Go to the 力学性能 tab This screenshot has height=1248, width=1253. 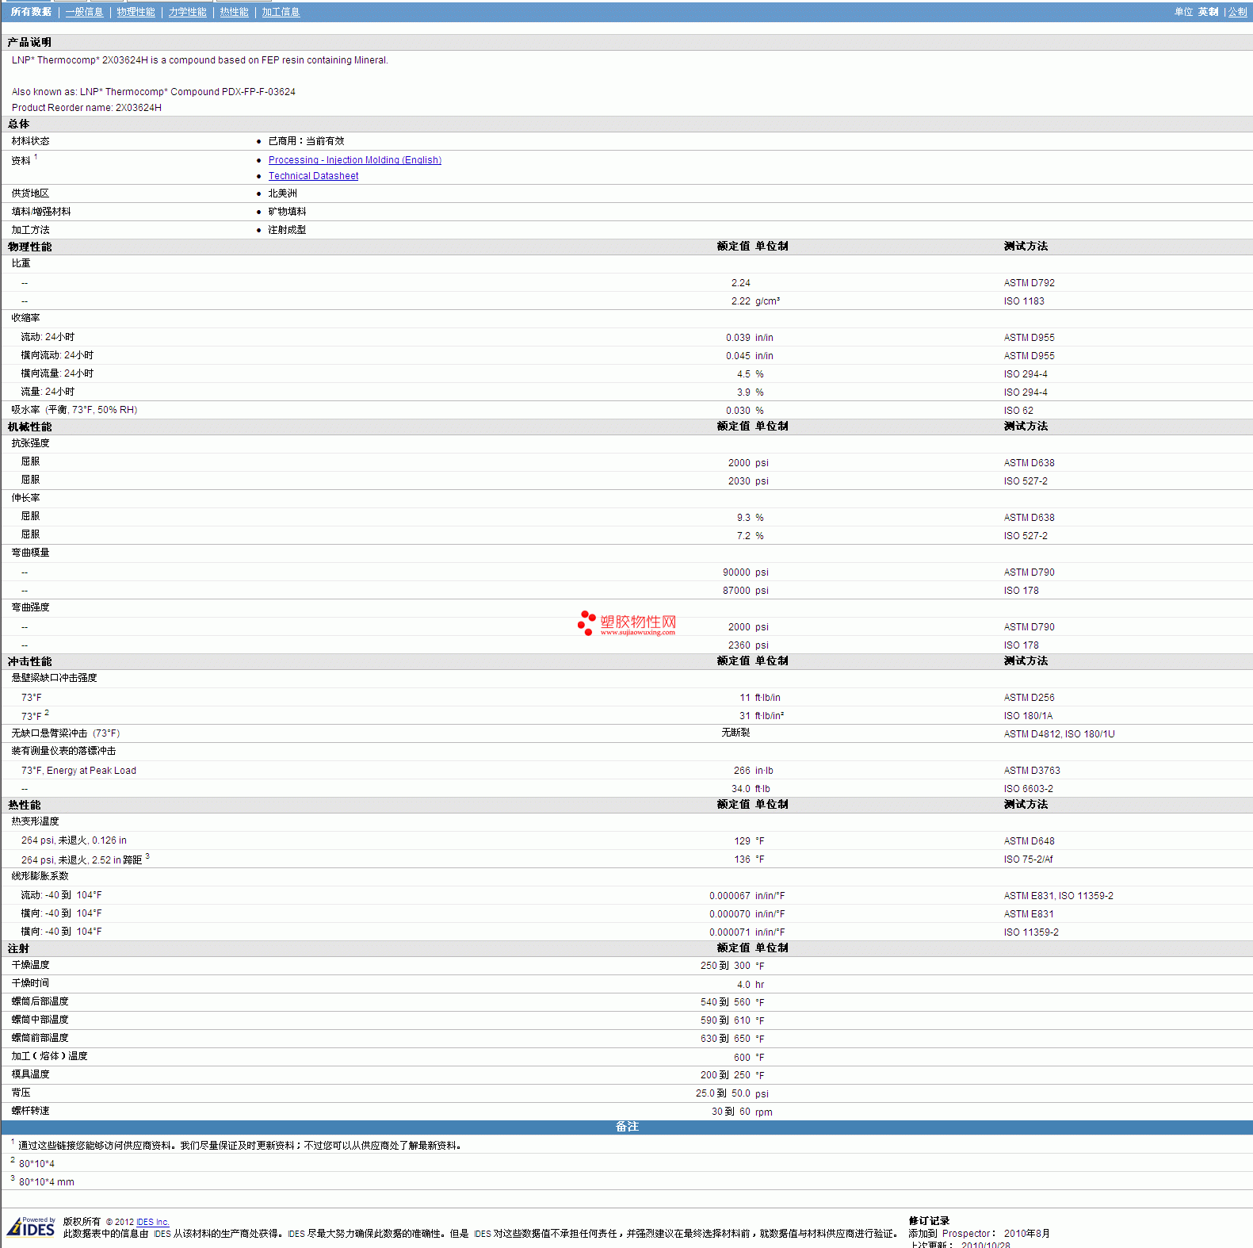(x=187, y=12)
